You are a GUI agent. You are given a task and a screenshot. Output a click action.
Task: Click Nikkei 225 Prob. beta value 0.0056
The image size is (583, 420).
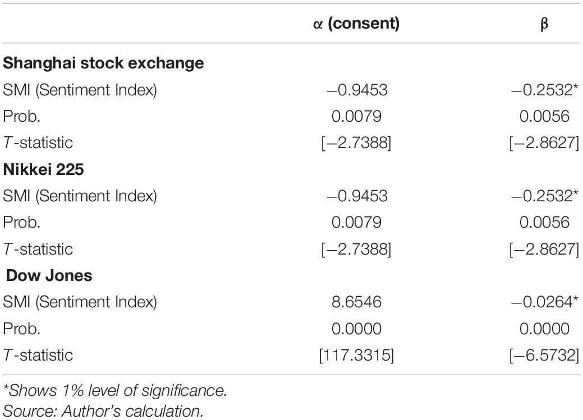(x=544, y=222)
